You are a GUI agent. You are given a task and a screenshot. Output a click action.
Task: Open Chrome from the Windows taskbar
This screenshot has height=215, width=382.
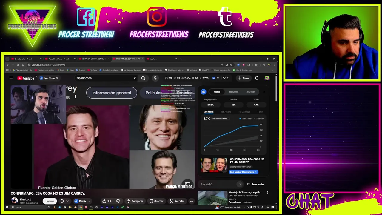tap(81, 207)
